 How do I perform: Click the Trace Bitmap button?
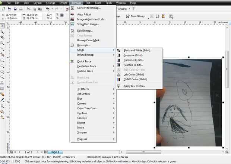click(135, 16)
